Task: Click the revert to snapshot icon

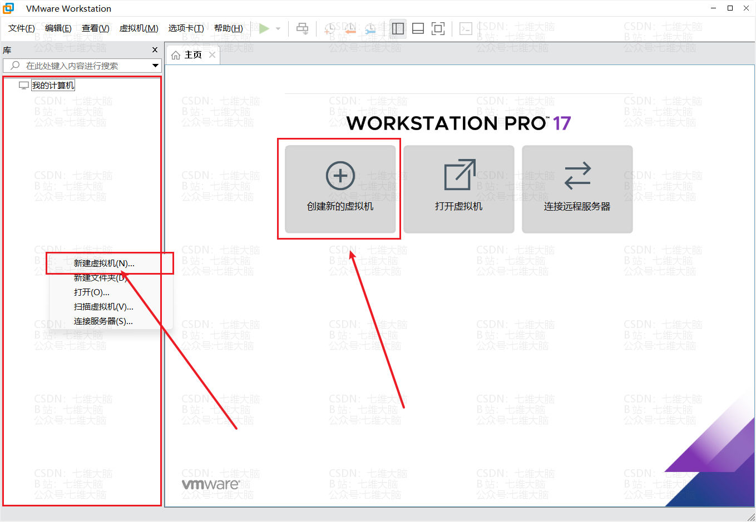Action: click(350, 29)
